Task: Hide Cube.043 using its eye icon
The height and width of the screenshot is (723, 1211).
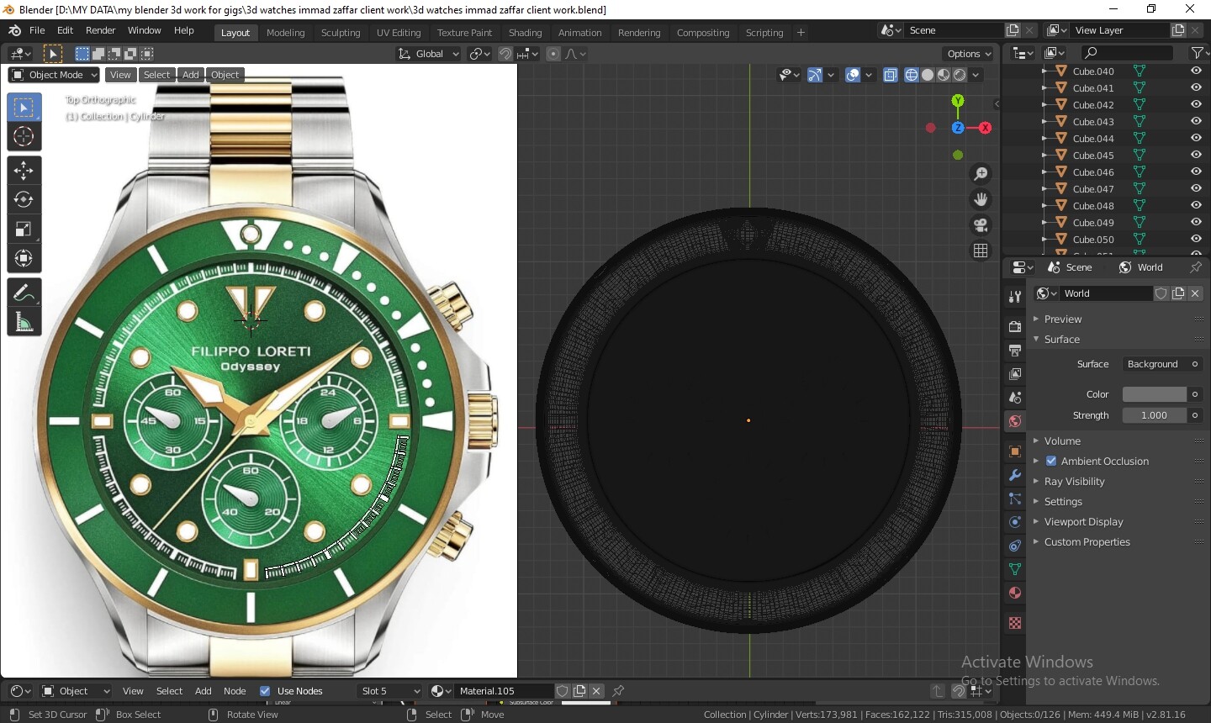Action: point(1196,122)
